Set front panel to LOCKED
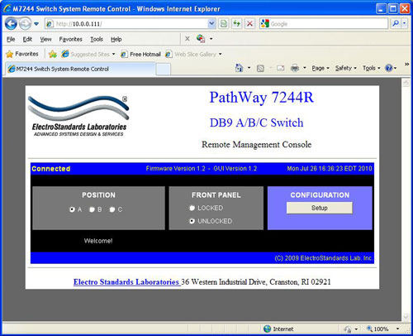 (x=192, y=208)
